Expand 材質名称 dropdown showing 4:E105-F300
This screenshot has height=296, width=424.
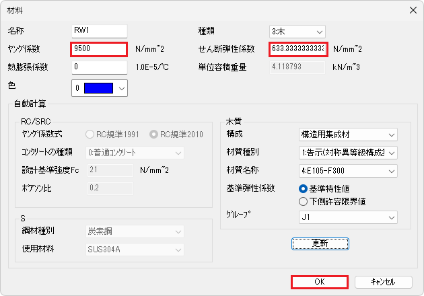(347, 170)
